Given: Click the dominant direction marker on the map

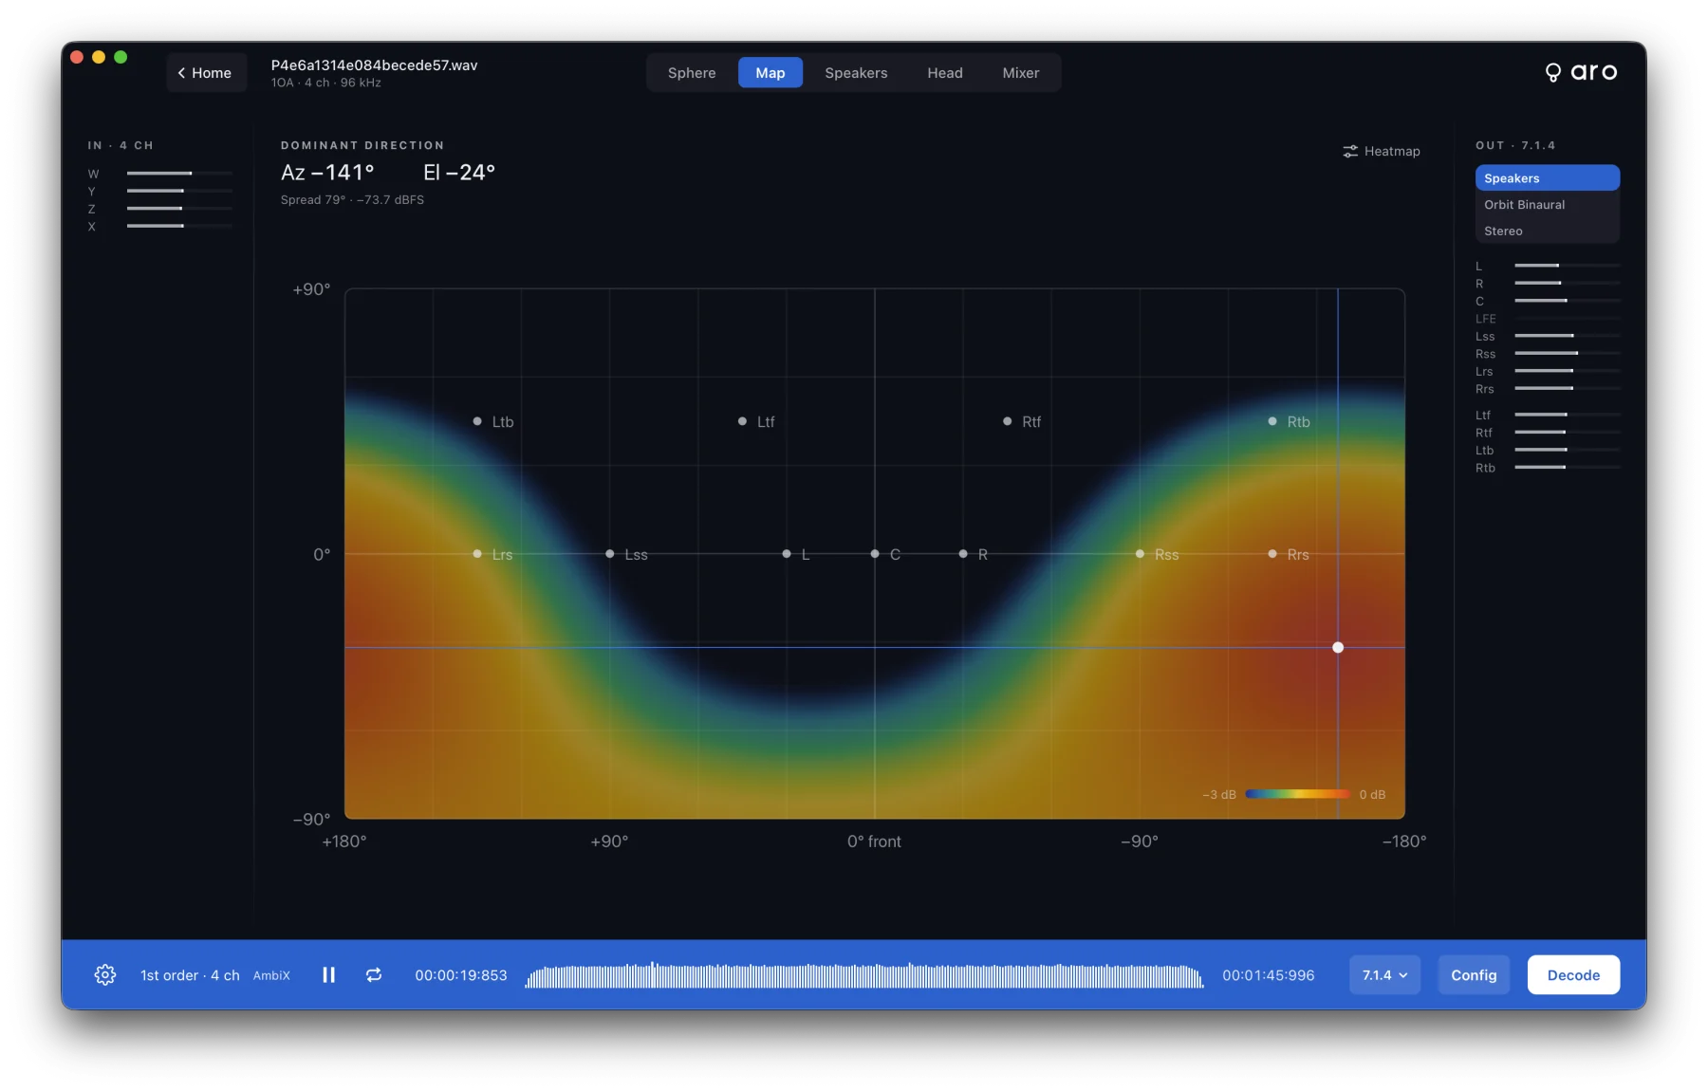Looking at the screenshot, I should tap(1338, 648).
